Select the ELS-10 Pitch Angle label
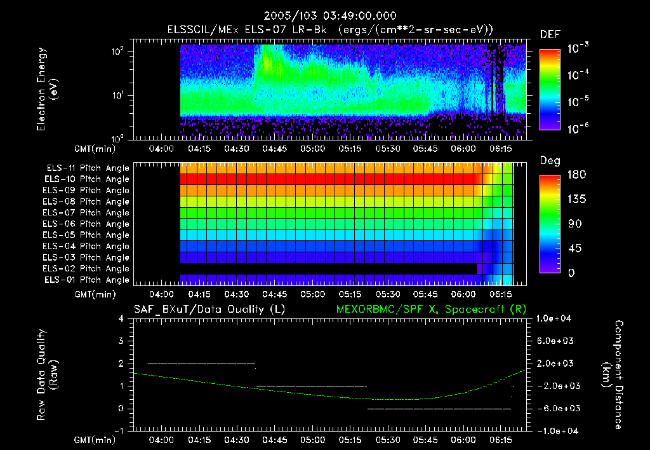 (87, 179)
